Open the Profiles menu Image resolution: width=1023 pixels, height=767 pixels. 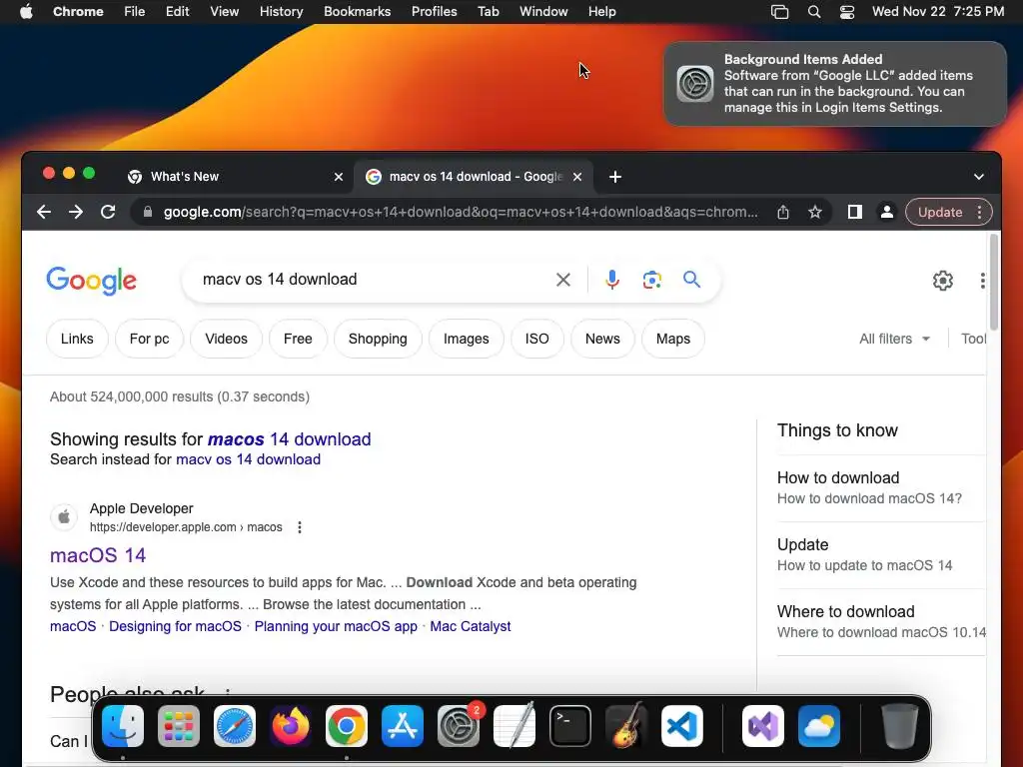pos(434,12)
